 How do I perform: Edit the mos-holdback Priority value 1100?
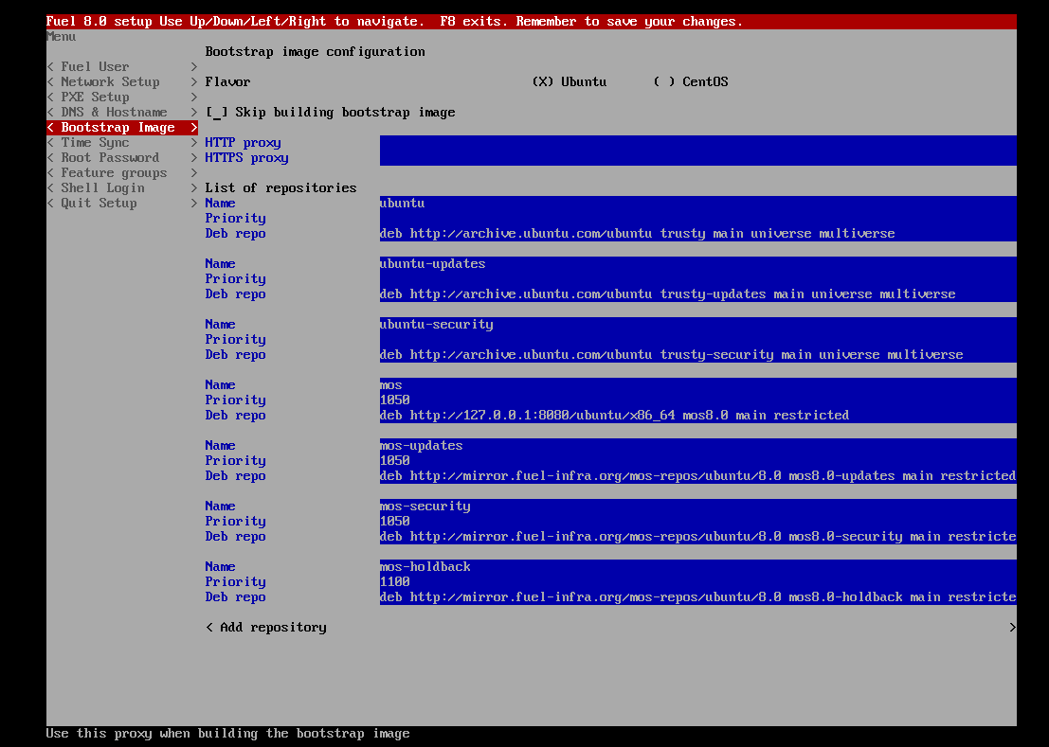697,582
